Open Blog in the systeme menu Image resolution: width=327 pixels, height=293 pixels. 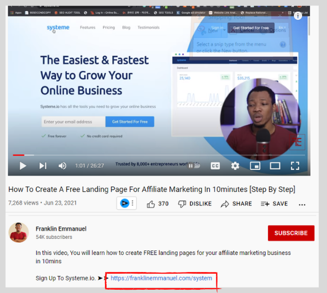[x=126, y=27]
